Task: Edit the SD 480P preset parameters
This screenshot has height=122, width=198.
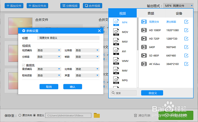Action: (x=186, y=56)
